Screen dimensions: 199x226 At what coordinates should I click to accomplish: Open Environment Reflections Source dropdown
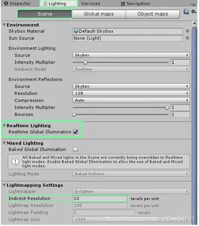click(131, 86)
